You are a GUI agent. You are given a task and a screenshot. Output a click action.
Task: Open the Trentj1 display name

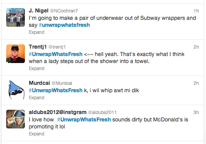[38, 47]
